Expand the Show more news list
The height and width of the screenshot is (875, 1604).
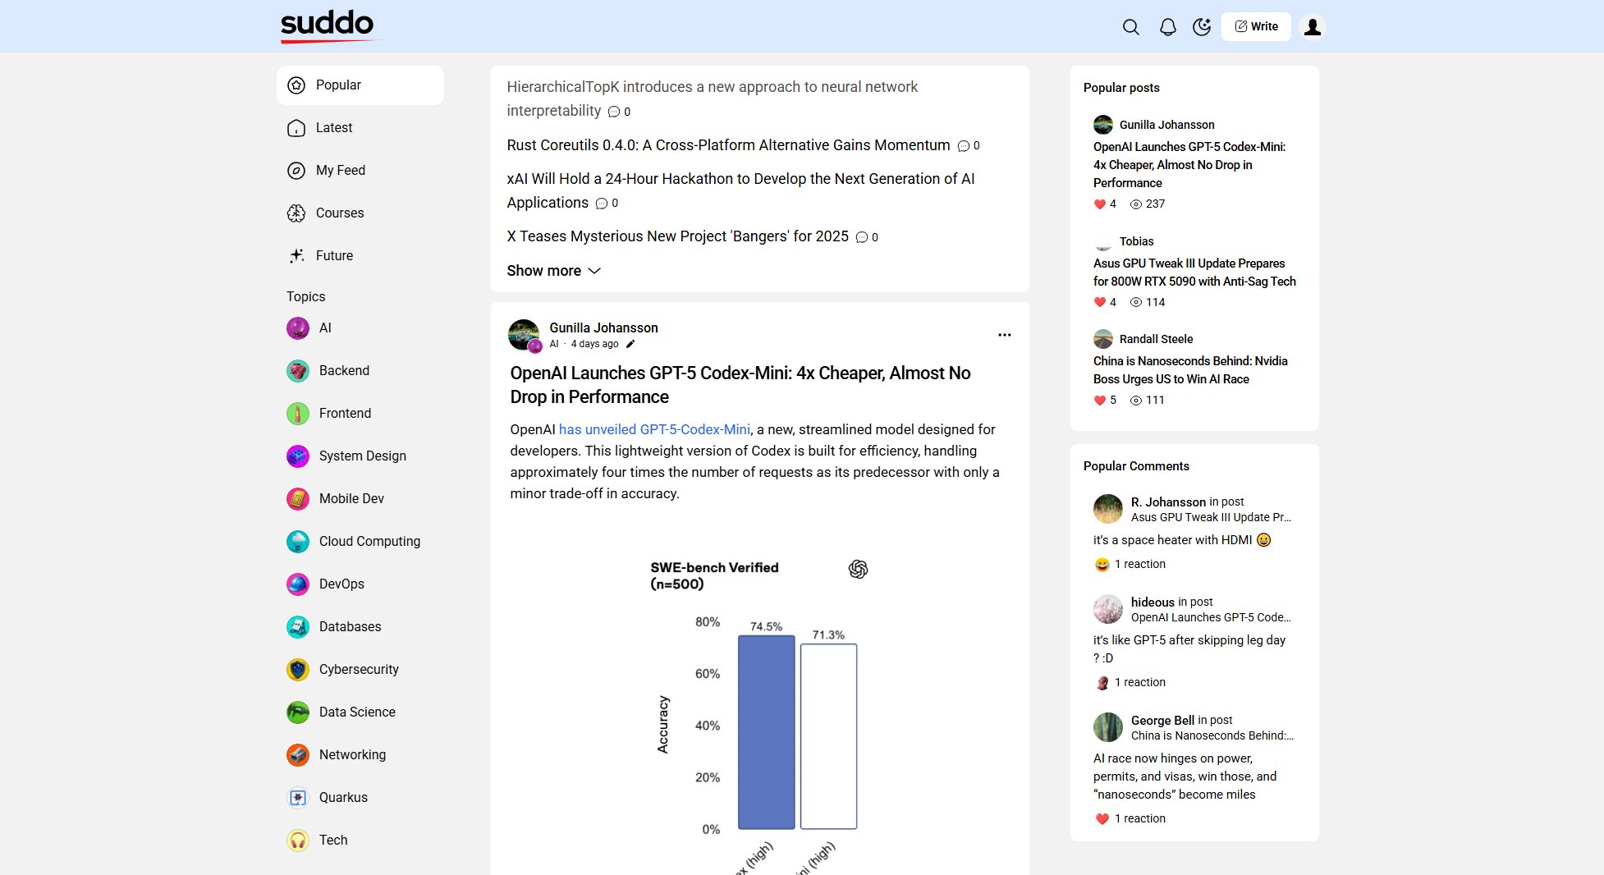pyautogui.click(x=553, y=270)
